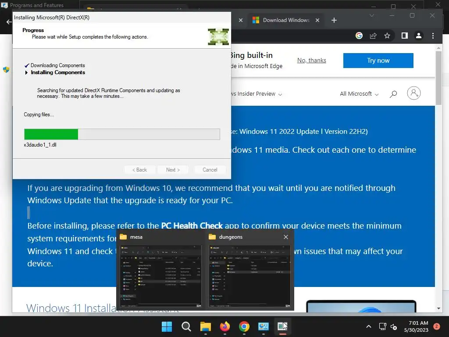This screenshot has width=449, height=337.
Task: Click the muted volume tray icon
Action: click(x=394, y=326)
